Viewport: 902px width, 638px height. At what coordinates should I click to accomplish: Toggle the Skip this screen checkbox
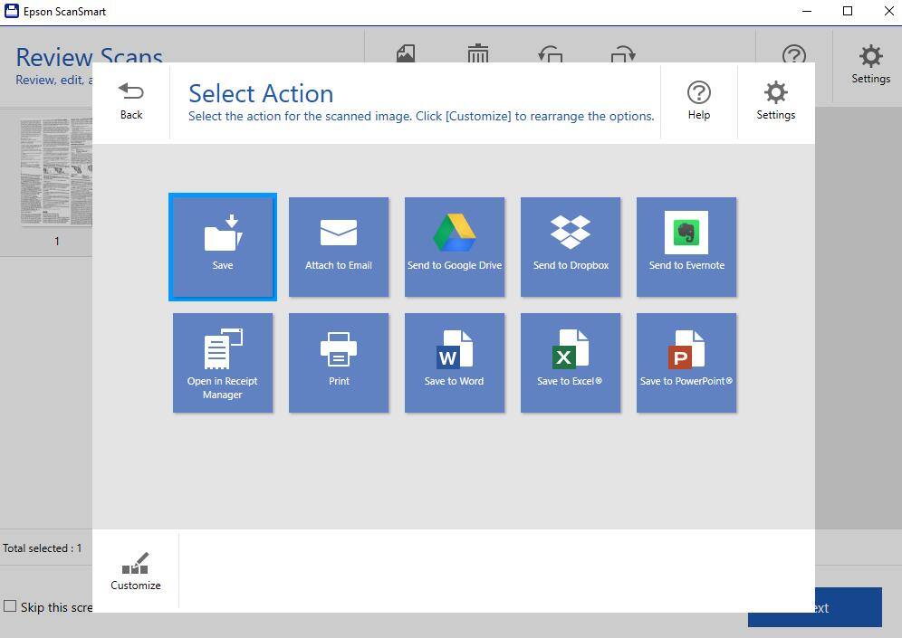pyautogui.click(x=11, y=606)
